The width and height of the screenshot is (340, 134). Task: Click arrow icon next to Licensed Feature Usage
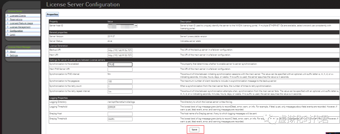pos(8,23)
